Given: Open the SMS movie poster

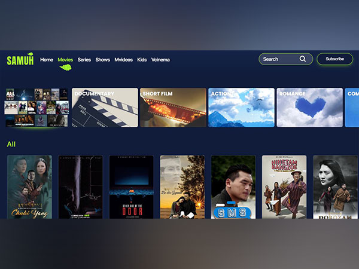Looking at the screenshot, I should point(233,187).
